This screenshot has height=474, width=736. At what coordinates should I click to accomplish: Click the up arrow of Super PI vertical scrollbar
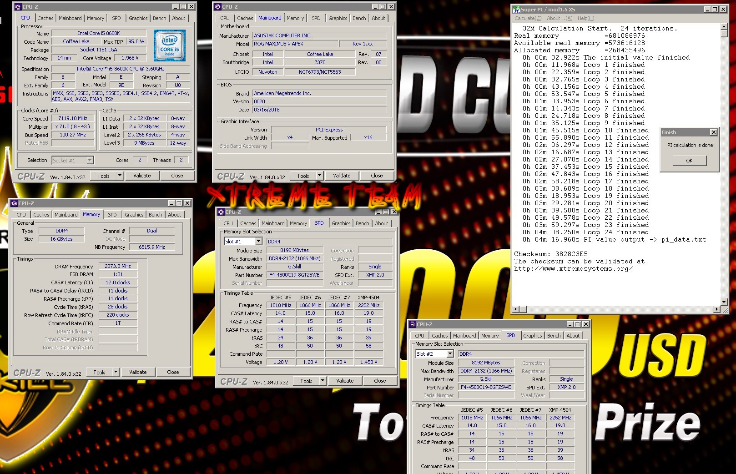[724, 27]
